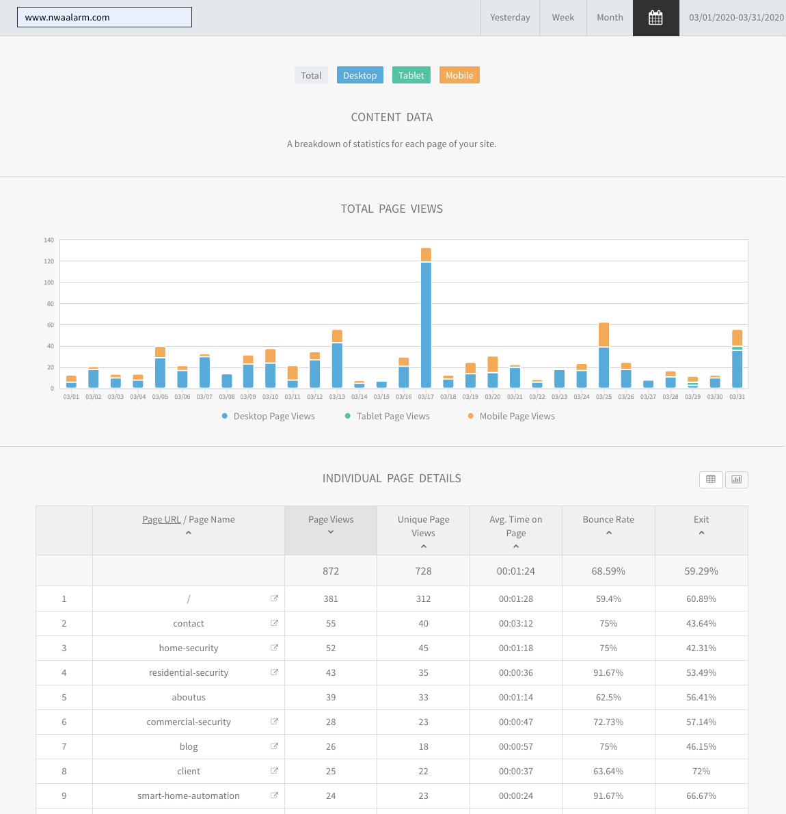Toggle the Desktop device filter
The height and width of the screenshot is (814, 786).
360,75
